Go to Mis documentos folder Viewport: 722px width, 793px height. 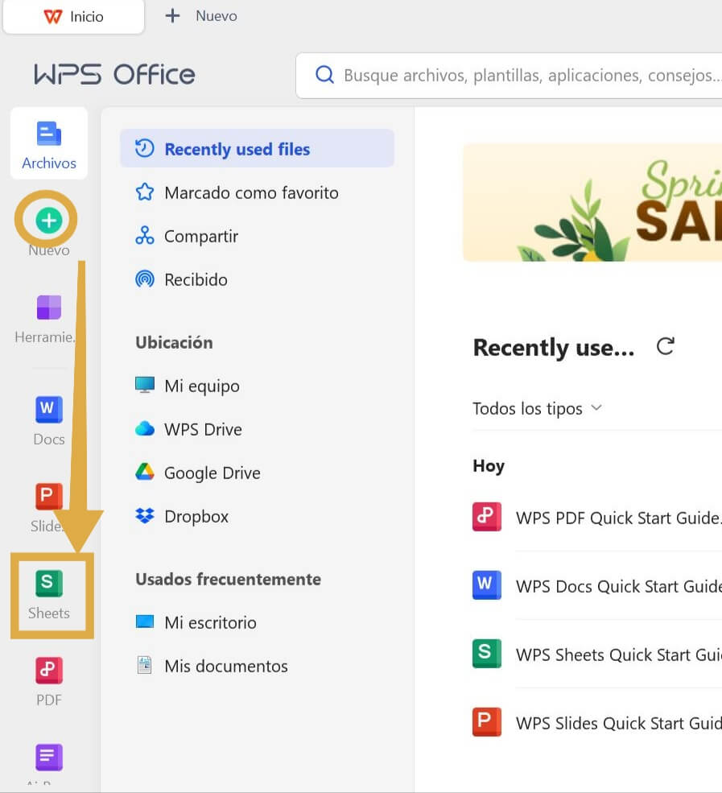click(x=257, y=666)
